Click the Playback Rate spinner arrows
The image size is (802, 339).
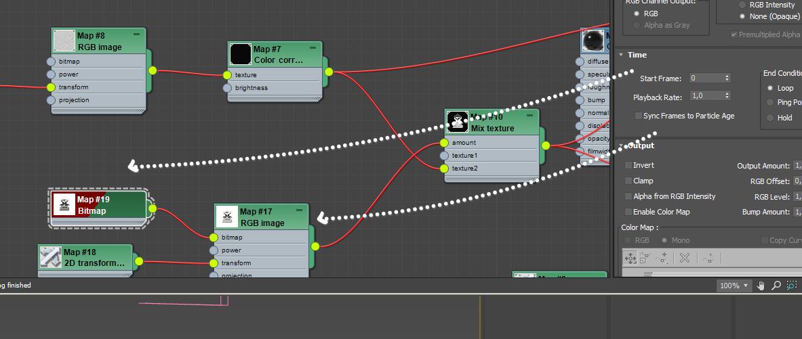[727, 95]
